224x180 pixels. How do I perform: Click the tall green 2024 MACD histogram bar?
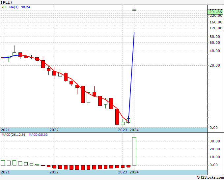134,151
